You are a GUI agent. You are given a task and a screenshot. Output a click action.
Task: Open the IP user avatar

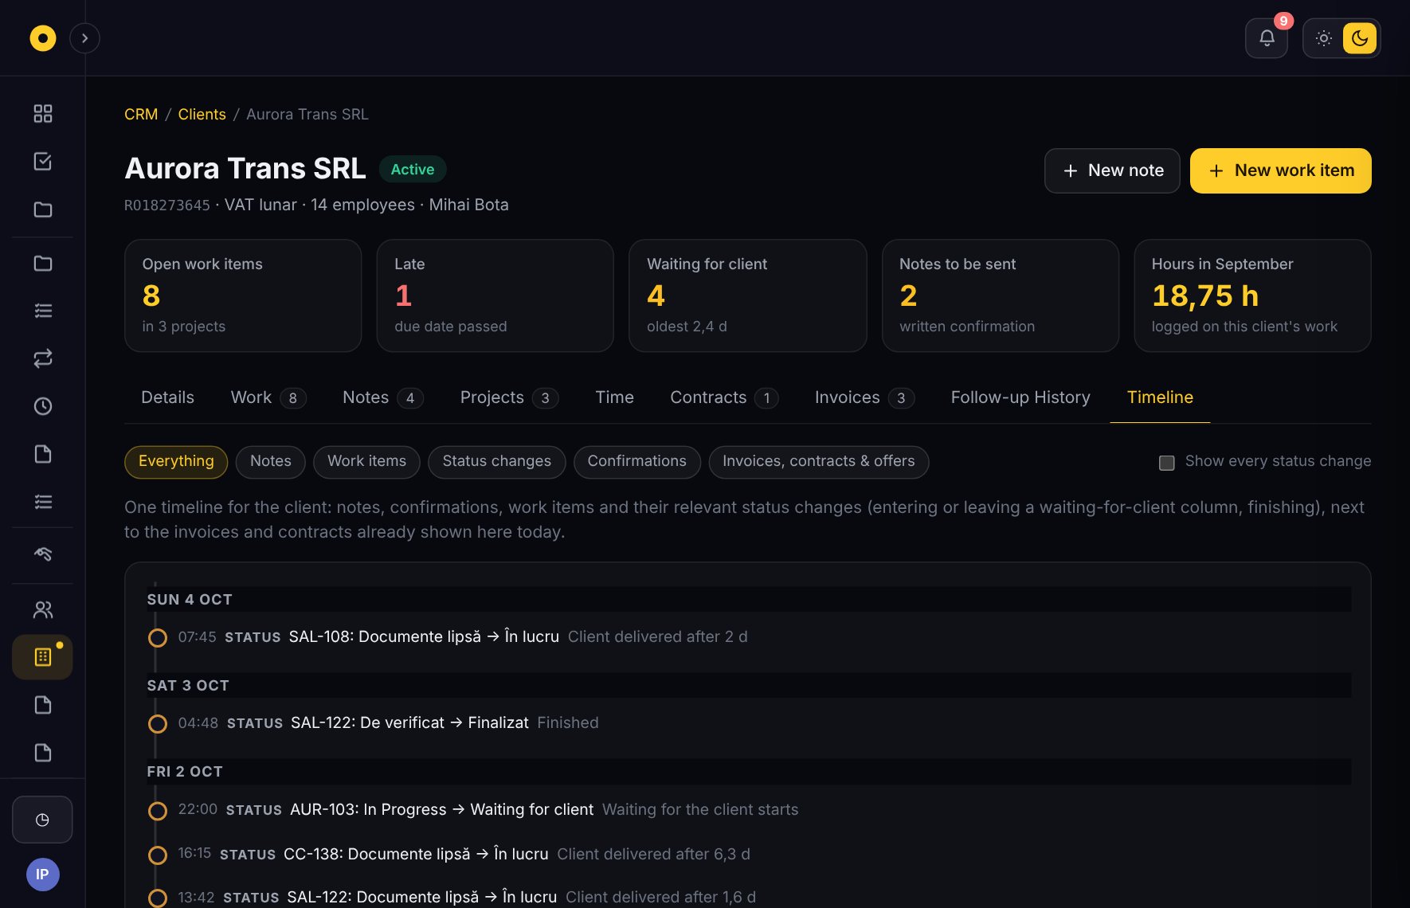(43, 875)
